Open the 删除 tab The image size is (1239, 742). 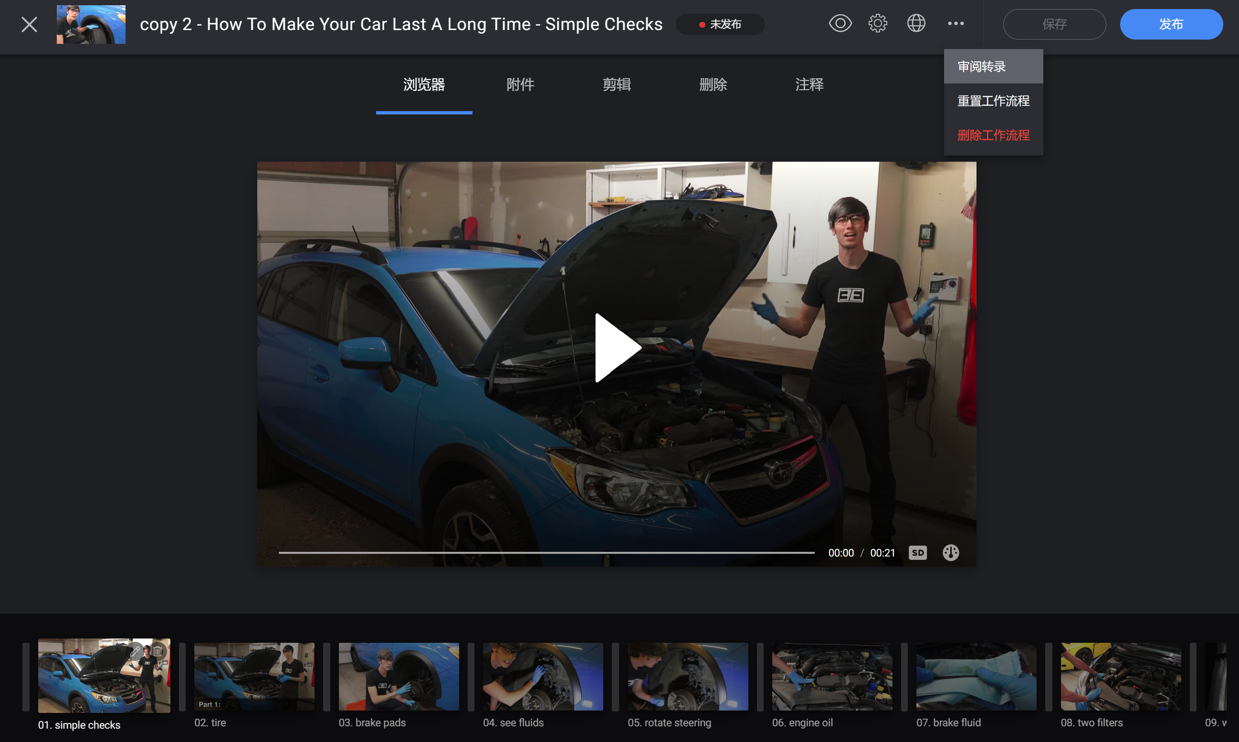713,84
